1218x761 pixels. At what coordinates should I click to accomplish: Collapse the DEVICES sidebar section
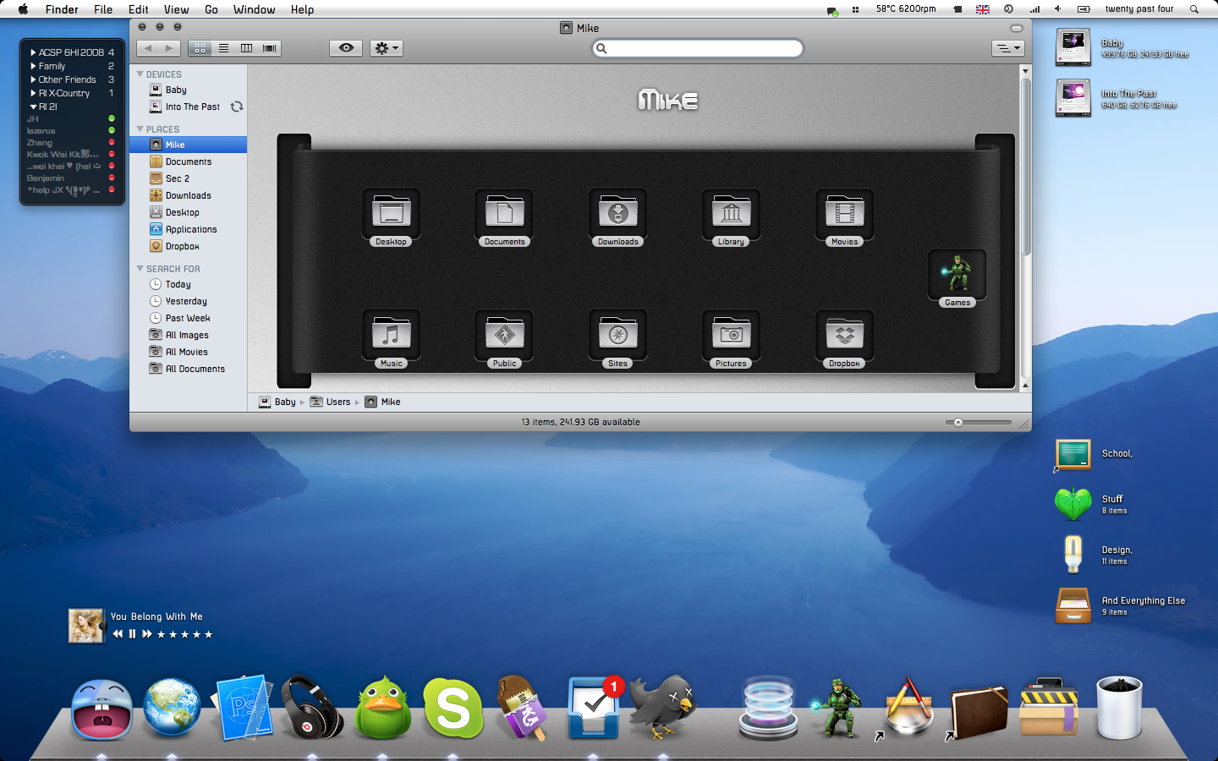[x=140, y=74]
